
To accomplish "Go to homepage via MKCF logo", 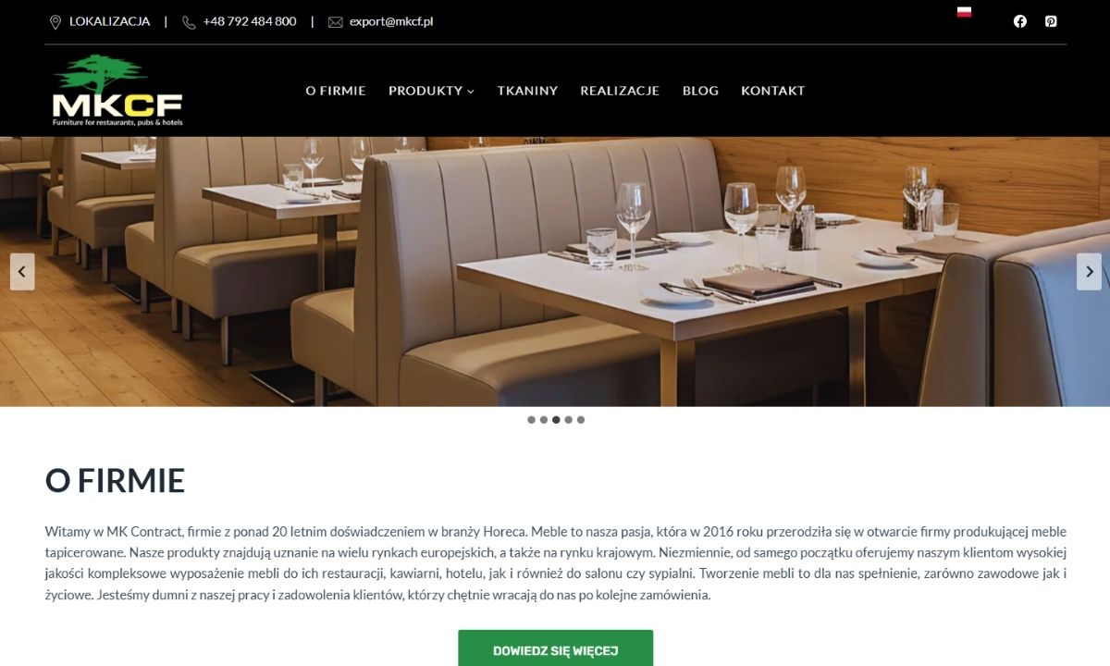I will 117,91.
